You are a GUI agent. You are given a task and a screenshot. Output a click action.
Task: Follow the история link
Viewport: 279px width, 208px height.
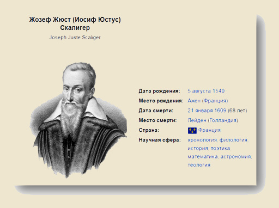[198, 148]
